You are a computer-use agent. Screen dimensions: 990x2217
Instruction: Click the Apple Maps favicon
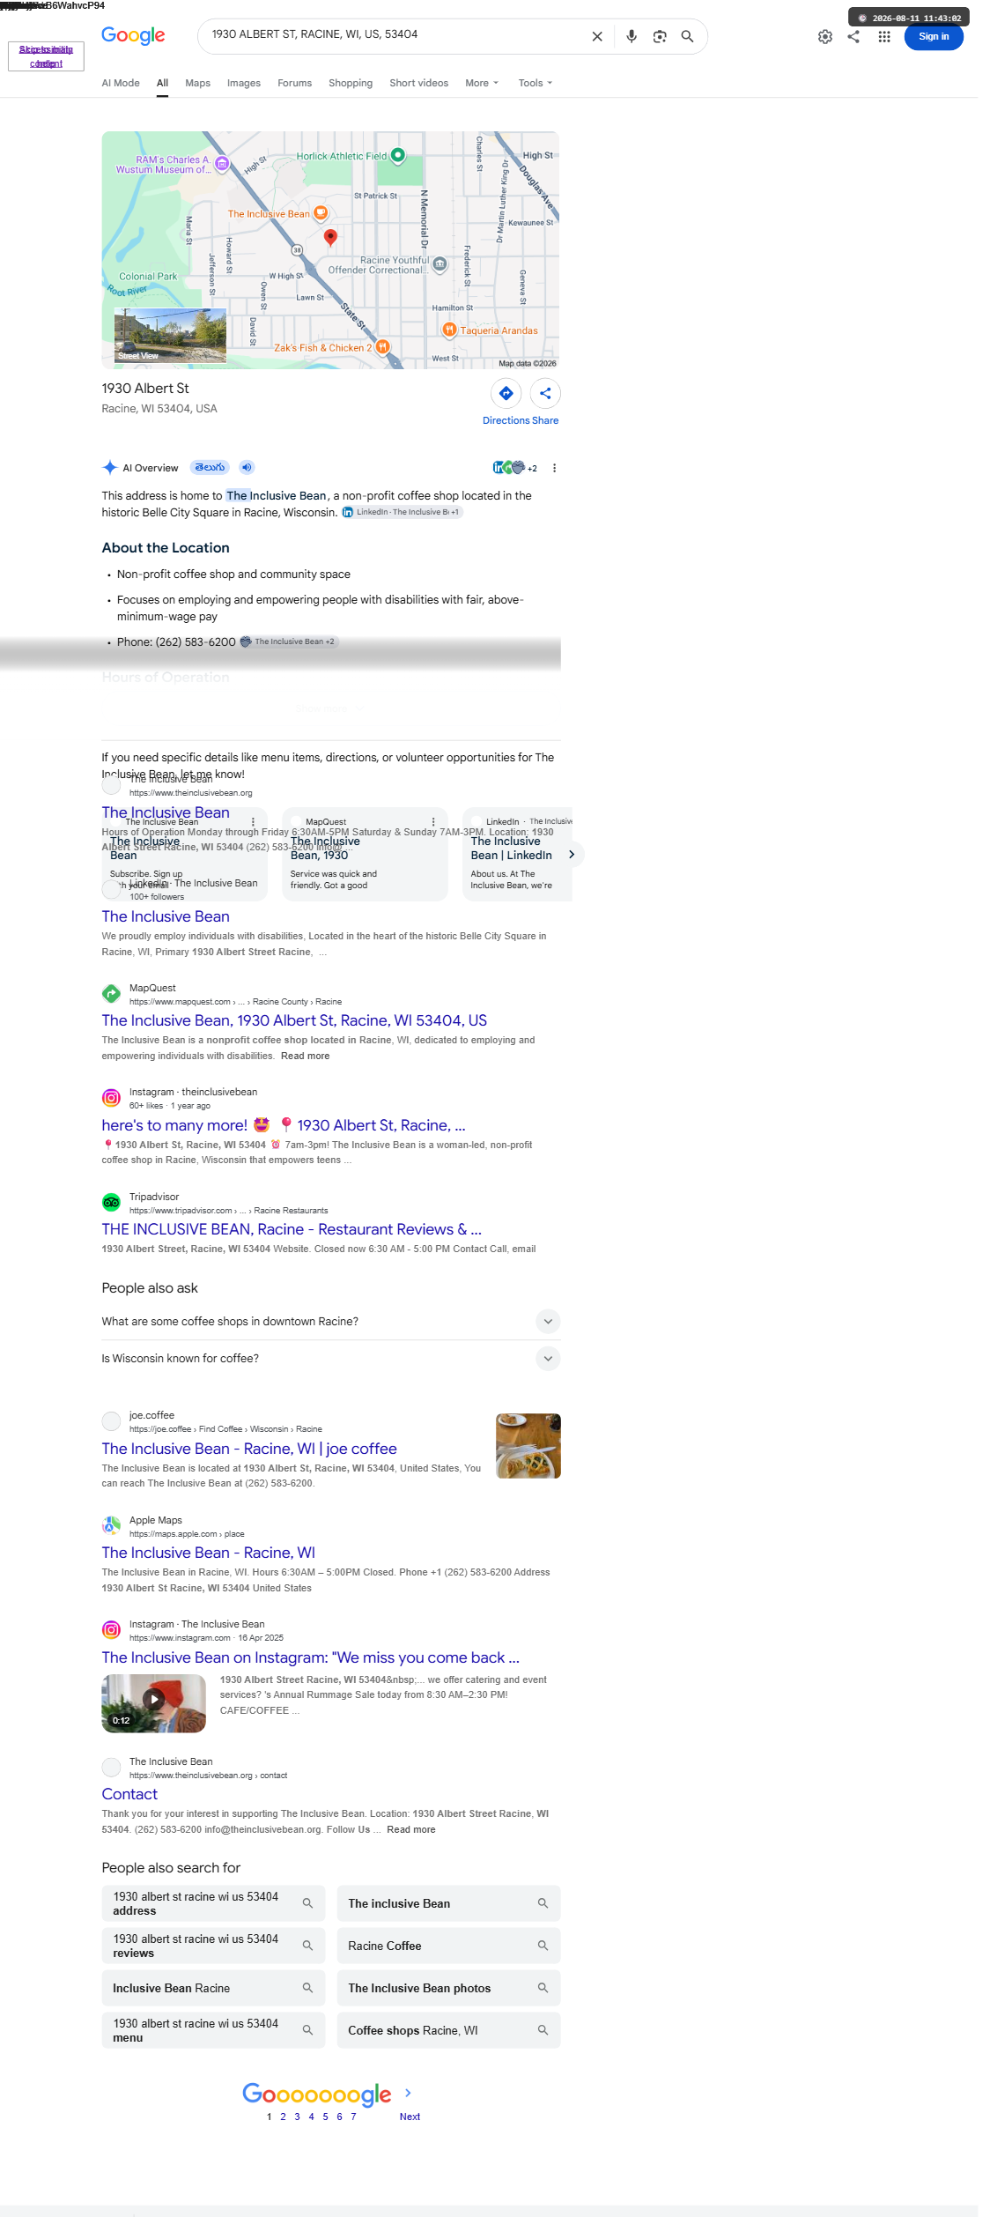pyautogui.click(x=111, y=1526)
